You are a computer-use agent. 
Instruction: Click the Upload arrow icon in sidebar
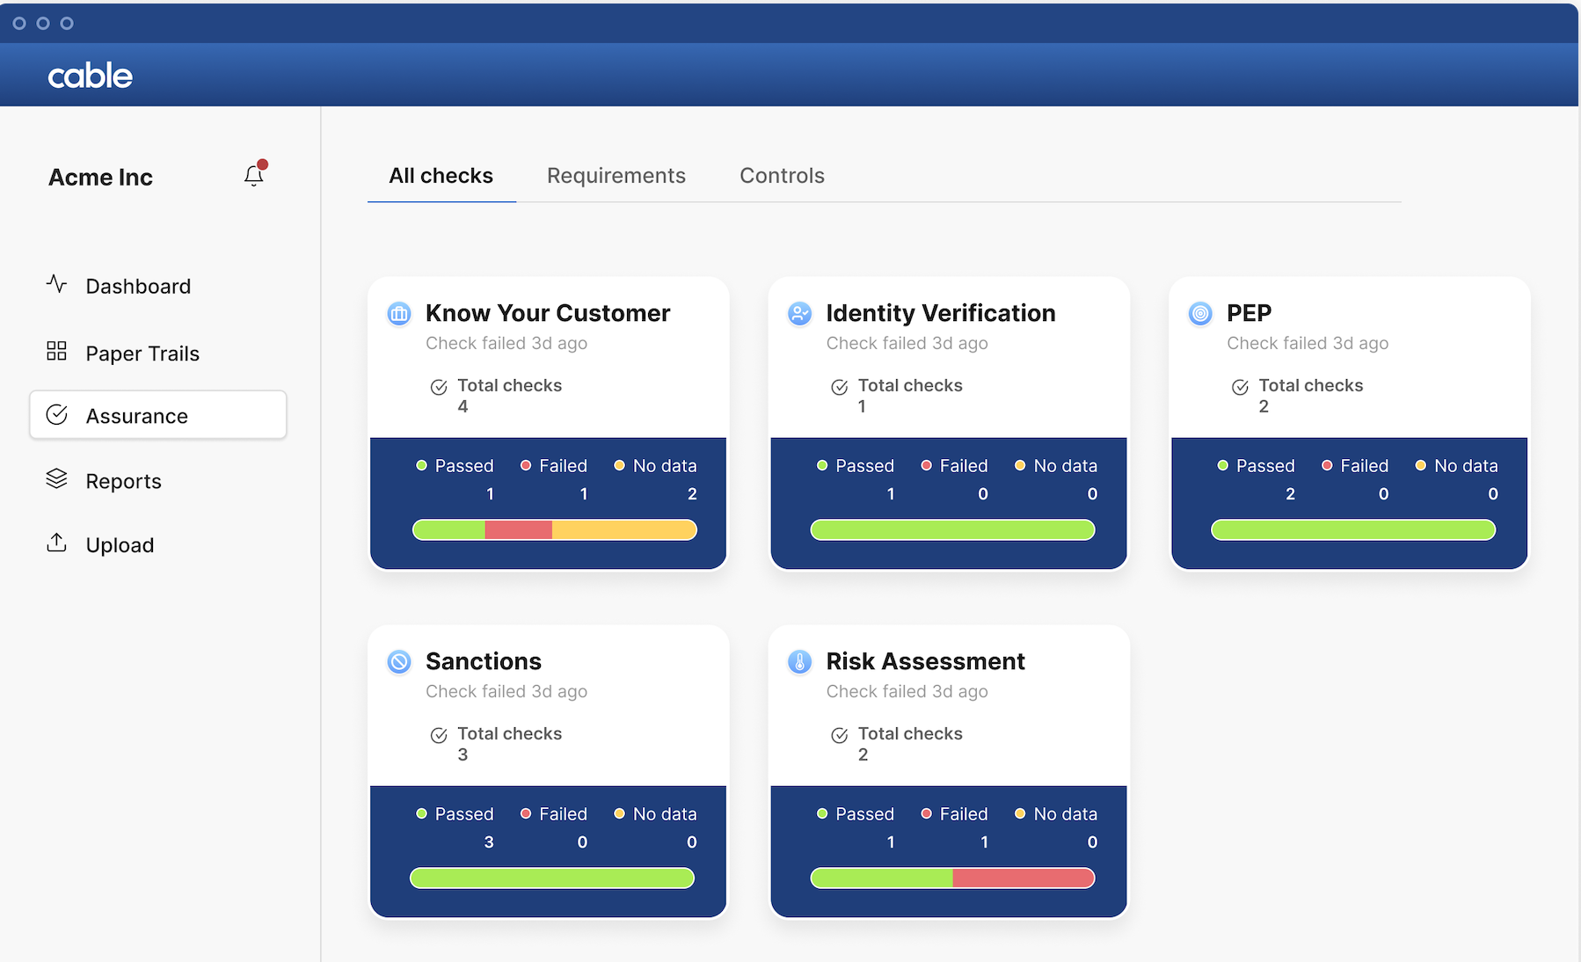56,543
